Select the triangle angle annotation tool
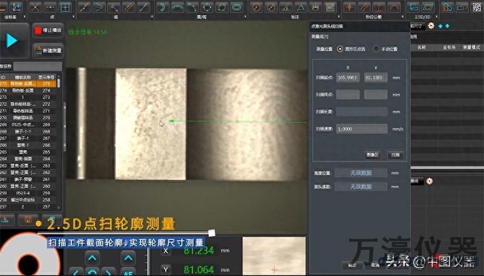The image size is (484, 276). click(x=300, y=7)
